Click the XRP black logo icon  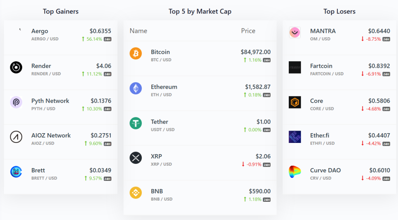pyautogui.click(x=136, y=158)
